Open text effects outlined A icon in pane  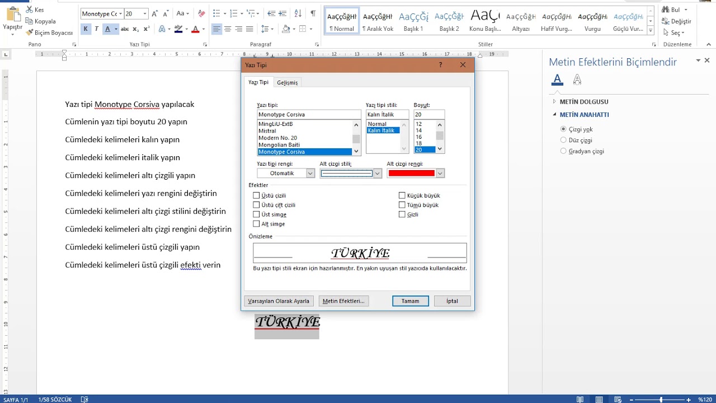coord(577,79)
